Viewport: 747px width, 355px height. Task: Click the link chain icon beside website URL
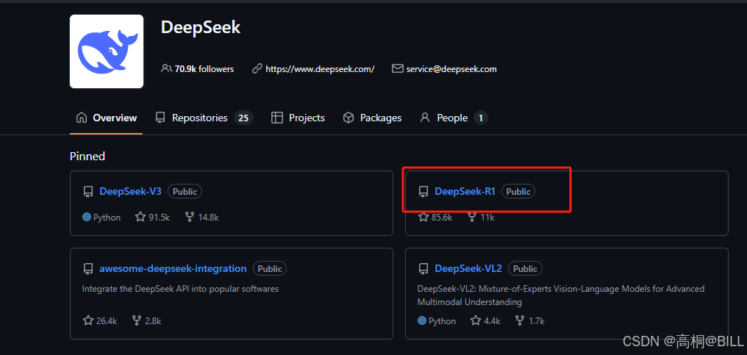click(257, 68)
